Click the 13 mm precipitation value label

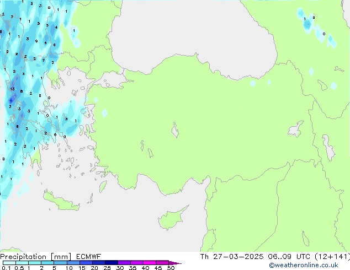tap(12, 89)
